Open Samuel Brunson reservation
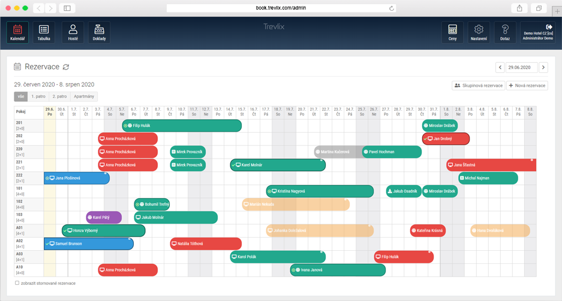 [x=89, y=244]
